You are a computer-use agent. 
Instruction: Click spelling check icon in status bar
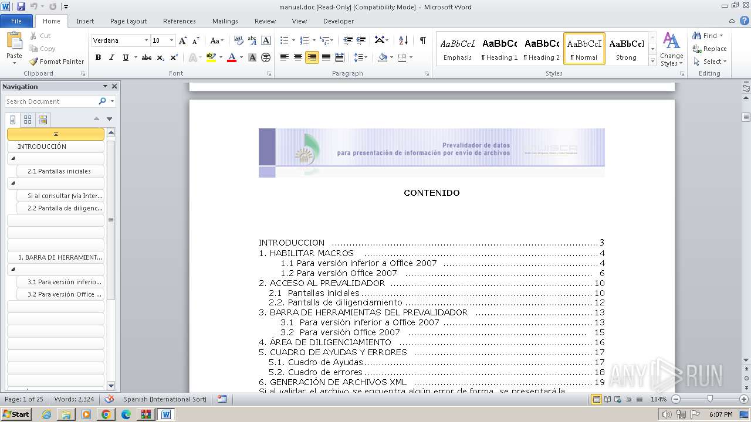109,399
